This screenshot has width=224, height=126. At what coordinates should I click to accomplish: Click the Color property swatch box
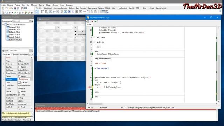point(19,83)
